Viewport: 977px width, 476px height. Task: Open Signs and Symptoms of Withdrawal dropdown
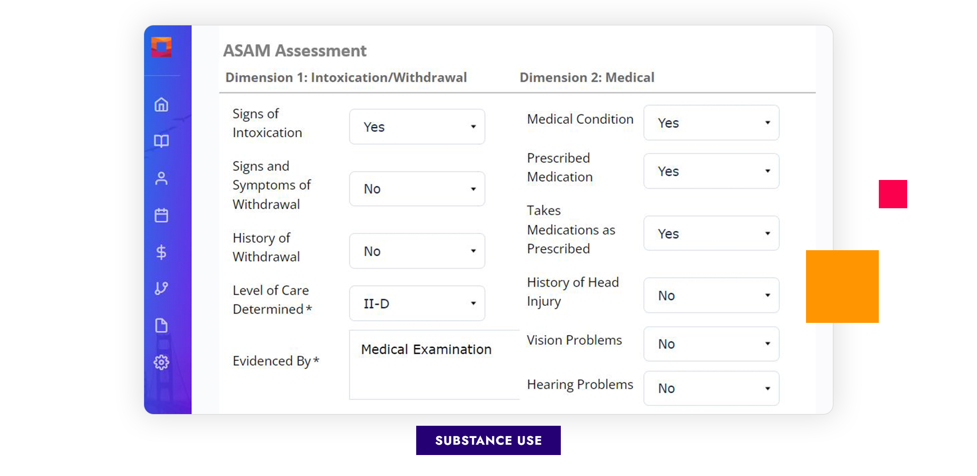pyautogui.click(x=417, y=189)
